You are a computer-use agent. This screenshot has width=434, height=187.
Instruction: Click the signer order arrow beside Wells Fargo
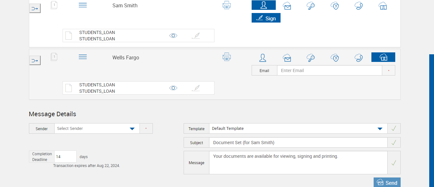[x=35, y=60]
